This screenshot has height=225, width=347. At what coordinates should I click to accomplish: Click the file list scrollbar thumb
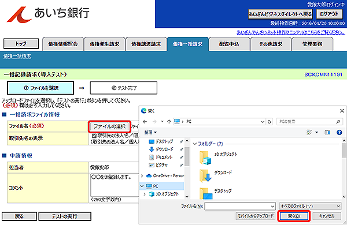pyautogui.click(x=344, y=150)
